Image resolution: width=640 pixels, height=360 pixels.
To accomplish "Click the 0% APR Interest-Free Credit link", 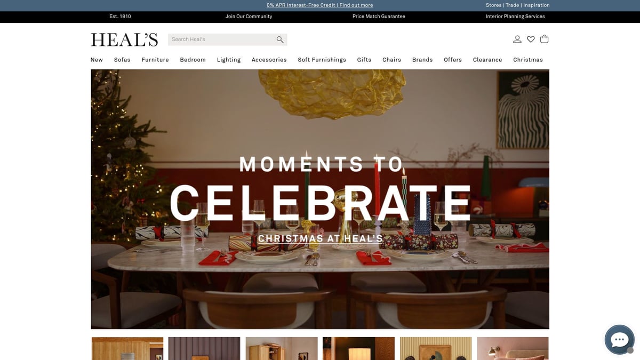I will pos(320,5).
